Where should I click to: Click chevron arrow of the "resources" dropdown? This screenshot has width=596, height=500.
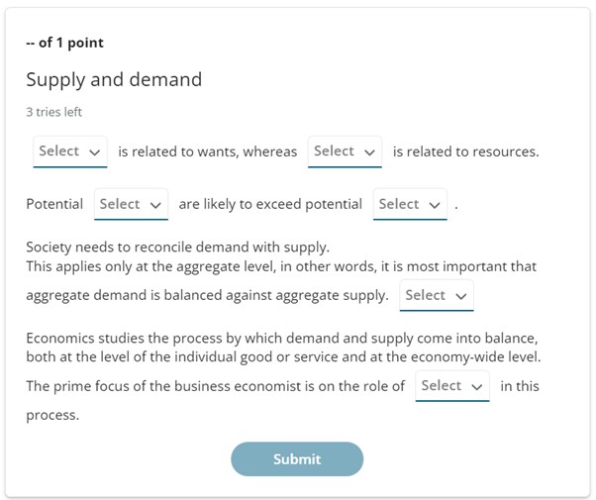point(370,152)
